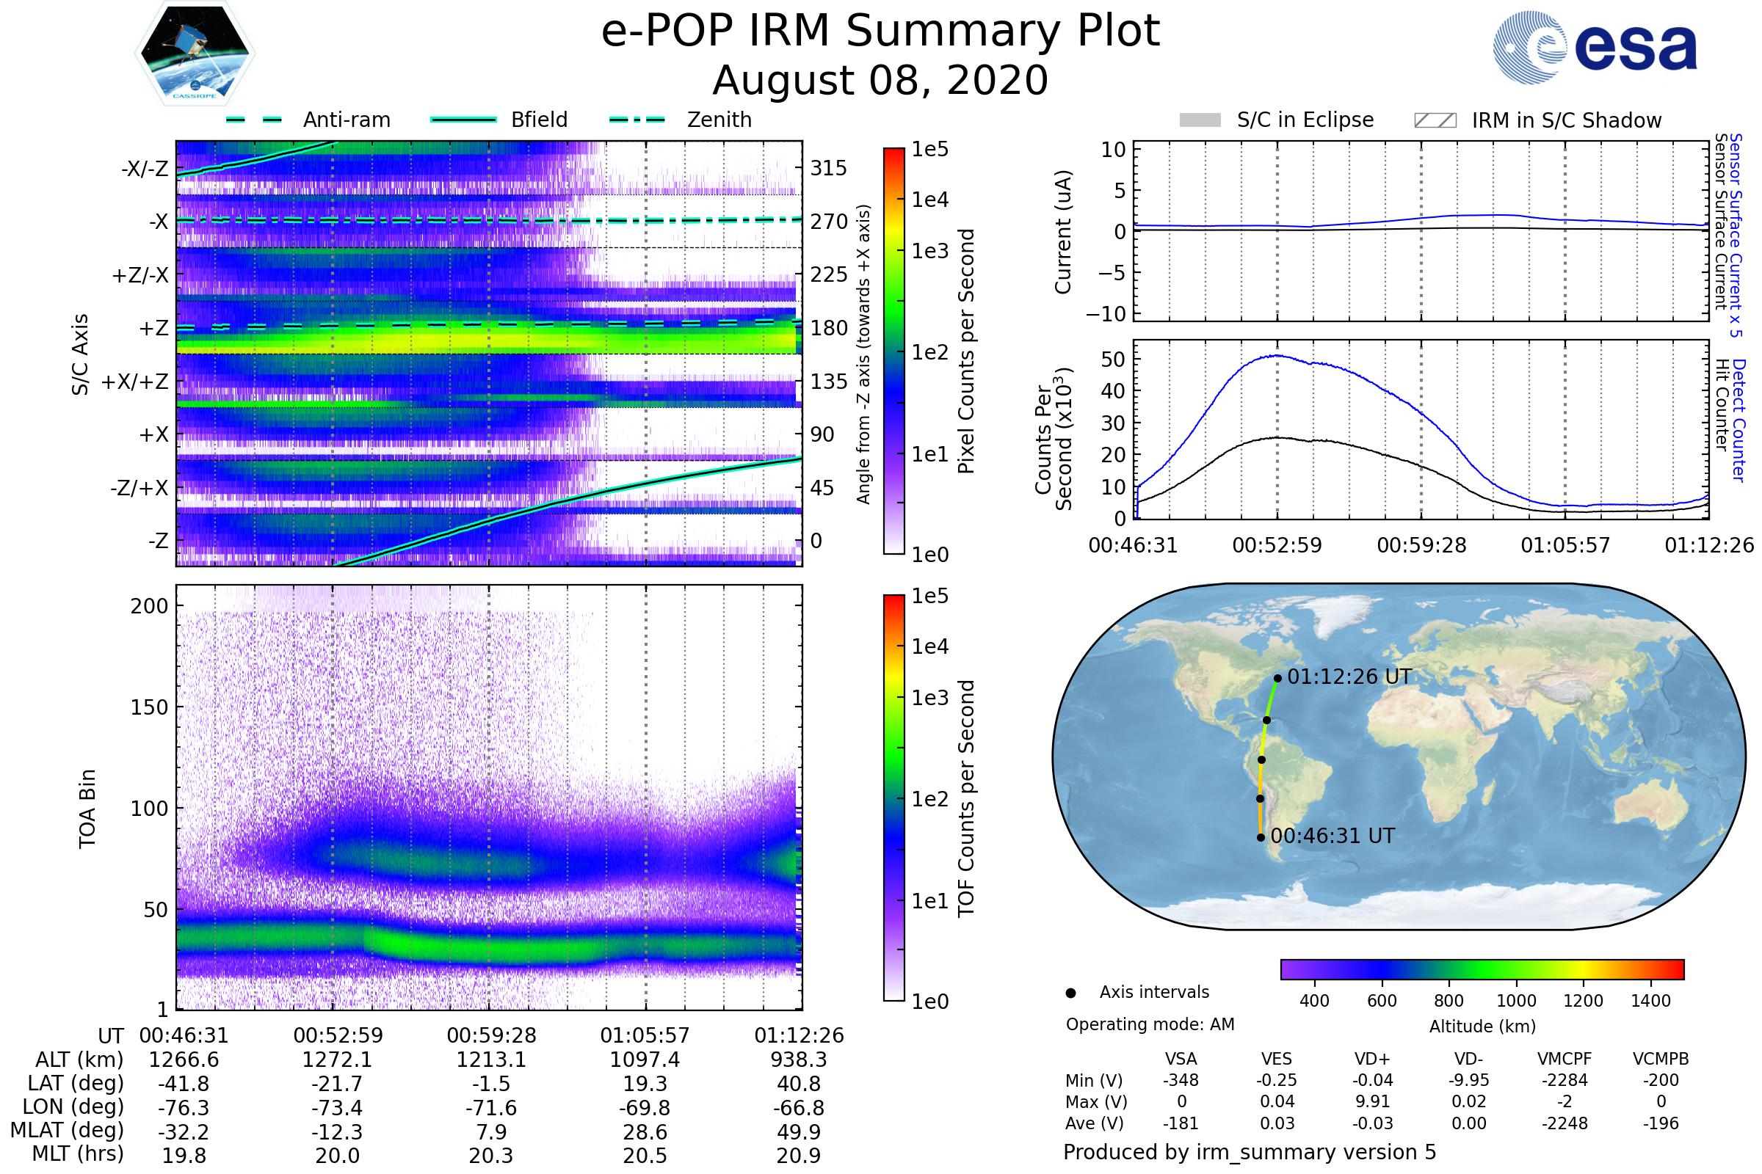Click the 01:12:26 UT end point on map

click(1277, 678)
